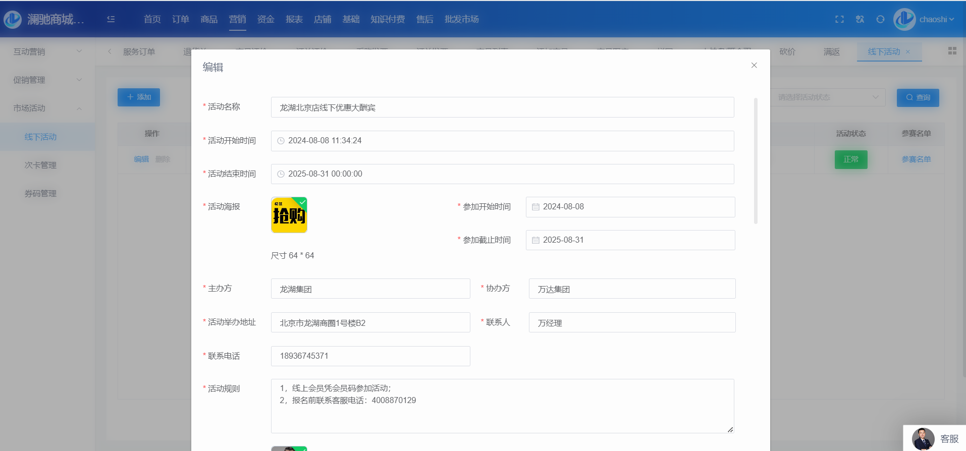
Task: Toggle fullscreen mode icon
Action: coord(839,19)
